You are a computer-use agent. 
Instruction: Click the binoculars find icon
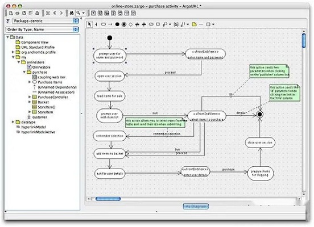[72, 13]
